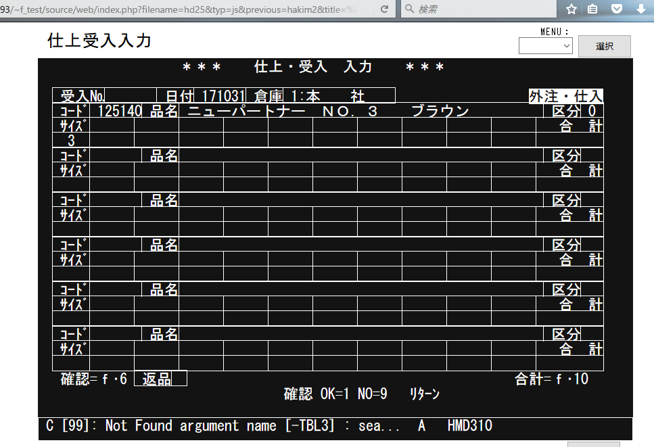This screenshot has width=654, height=447.
Task: Open the downloads arrow icon
Action: pos(640,9)
